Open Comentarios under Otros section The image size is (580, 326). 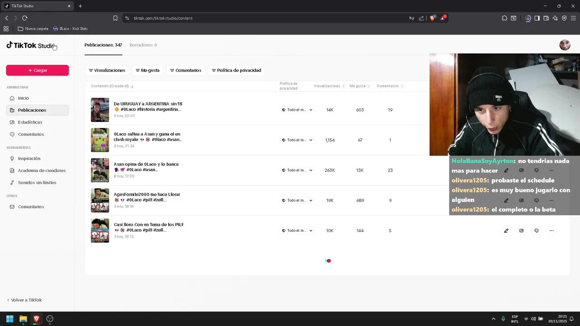(37, 206)
